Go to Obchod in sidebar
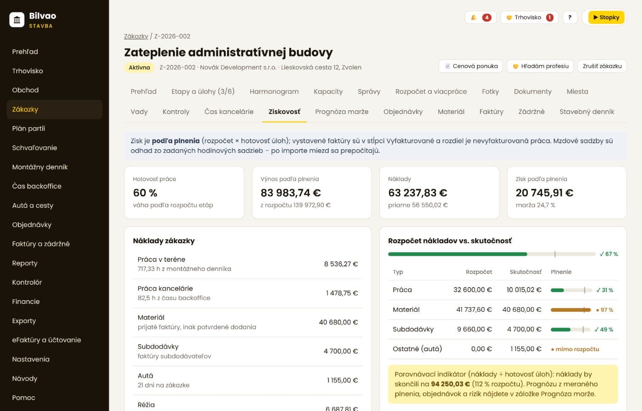Screen dimensions: 642x411 [x=54, y=90]
